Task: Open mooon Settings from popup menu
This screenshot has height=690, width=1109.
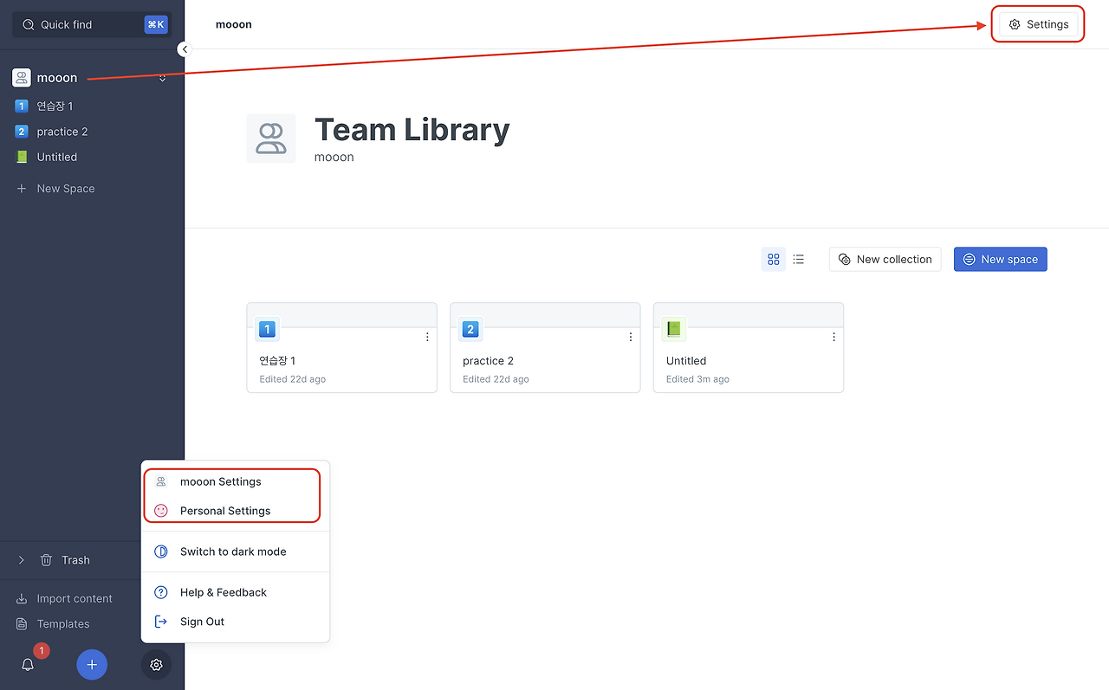Action: (x=235, y=481)
